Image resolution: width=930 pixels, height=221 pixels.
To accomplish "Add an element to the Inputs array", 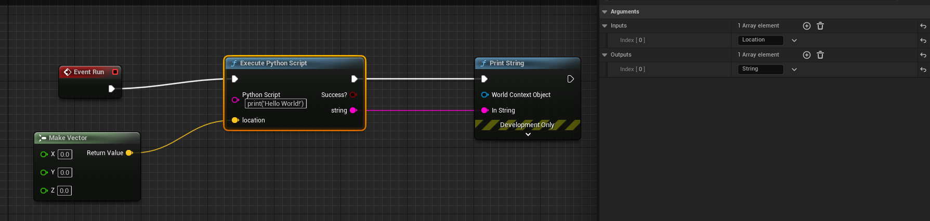I will [806, 26].
